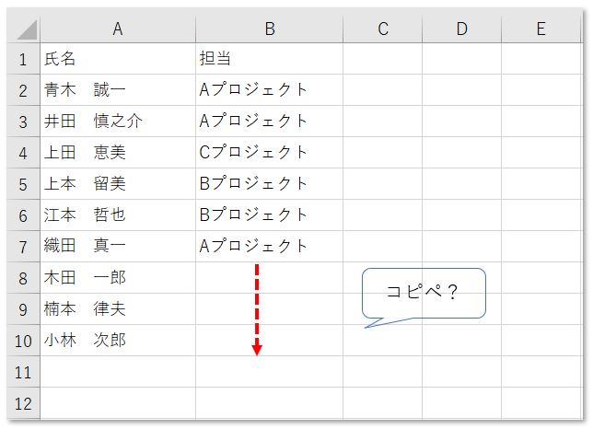Click the 氏名 header cell

click(x=117, y=59)
